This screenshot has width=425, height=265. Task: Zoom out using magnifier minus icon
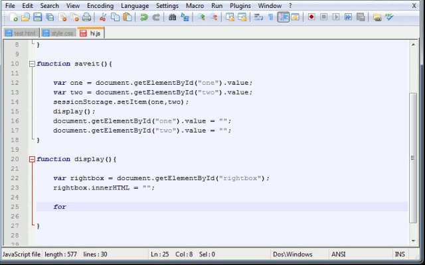[213, 17]
